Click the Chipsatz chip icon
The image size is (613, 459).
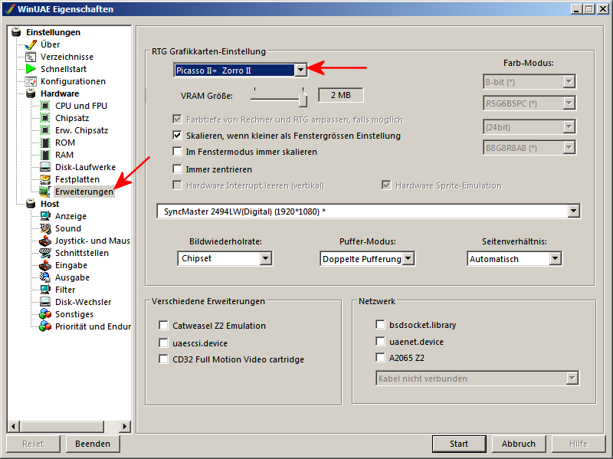click(x=45, y=118)
